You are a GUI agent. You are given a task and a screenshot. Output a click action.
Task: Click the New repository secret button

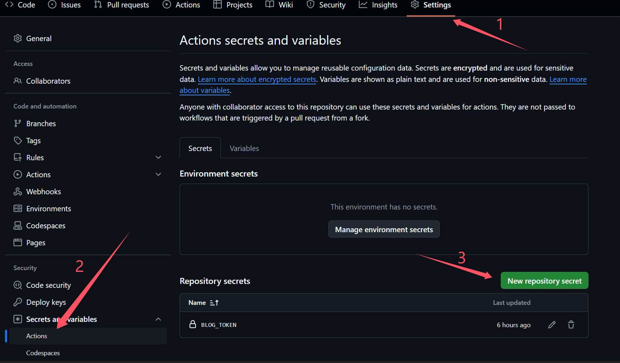pyautogui.click(x=544, y=281)
